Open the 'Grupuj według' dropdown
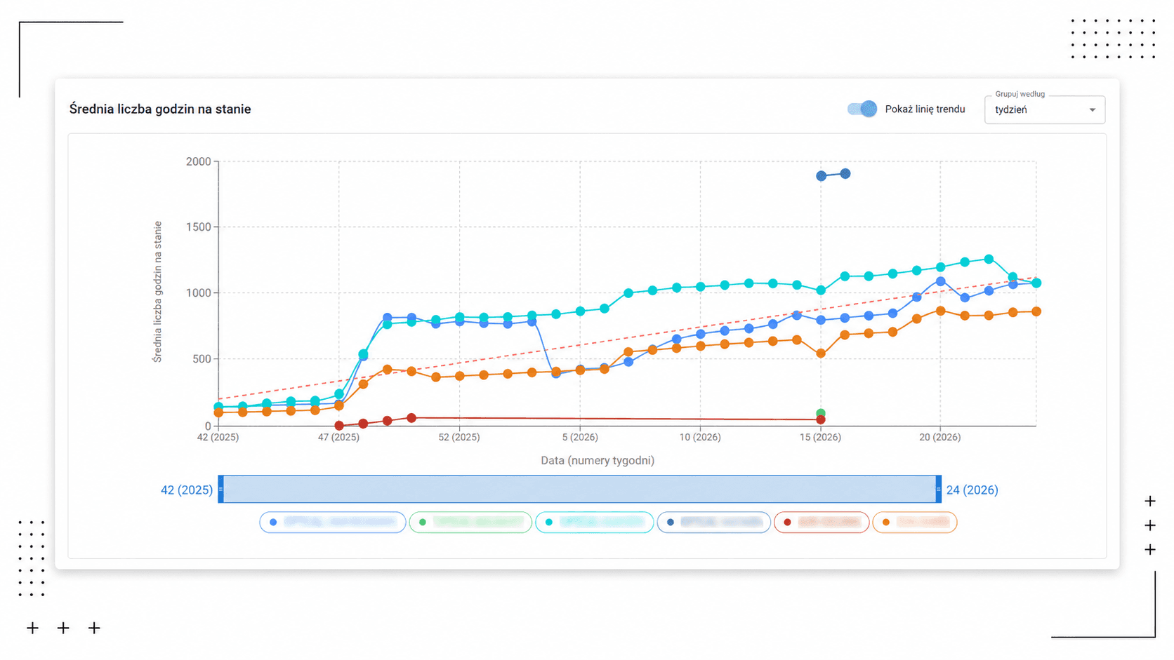This screenshot has height=660, width=1174. 1045,109
